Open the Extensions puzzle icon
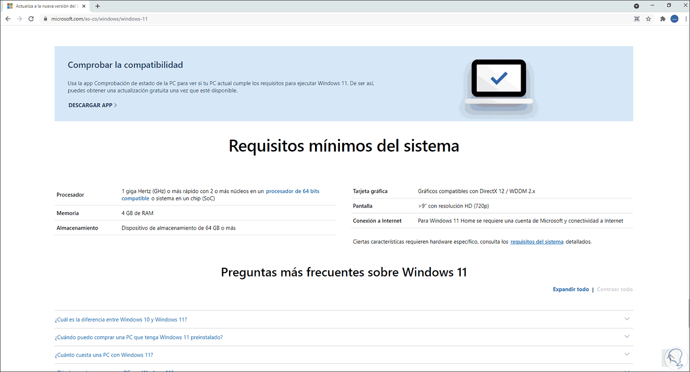Image resolution: width=690 pixels, height=372 pixels. coord(663,19)
